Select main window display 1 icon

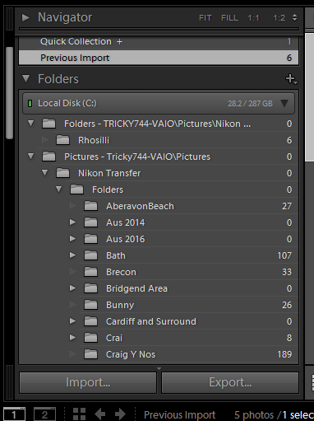(14, 414)
